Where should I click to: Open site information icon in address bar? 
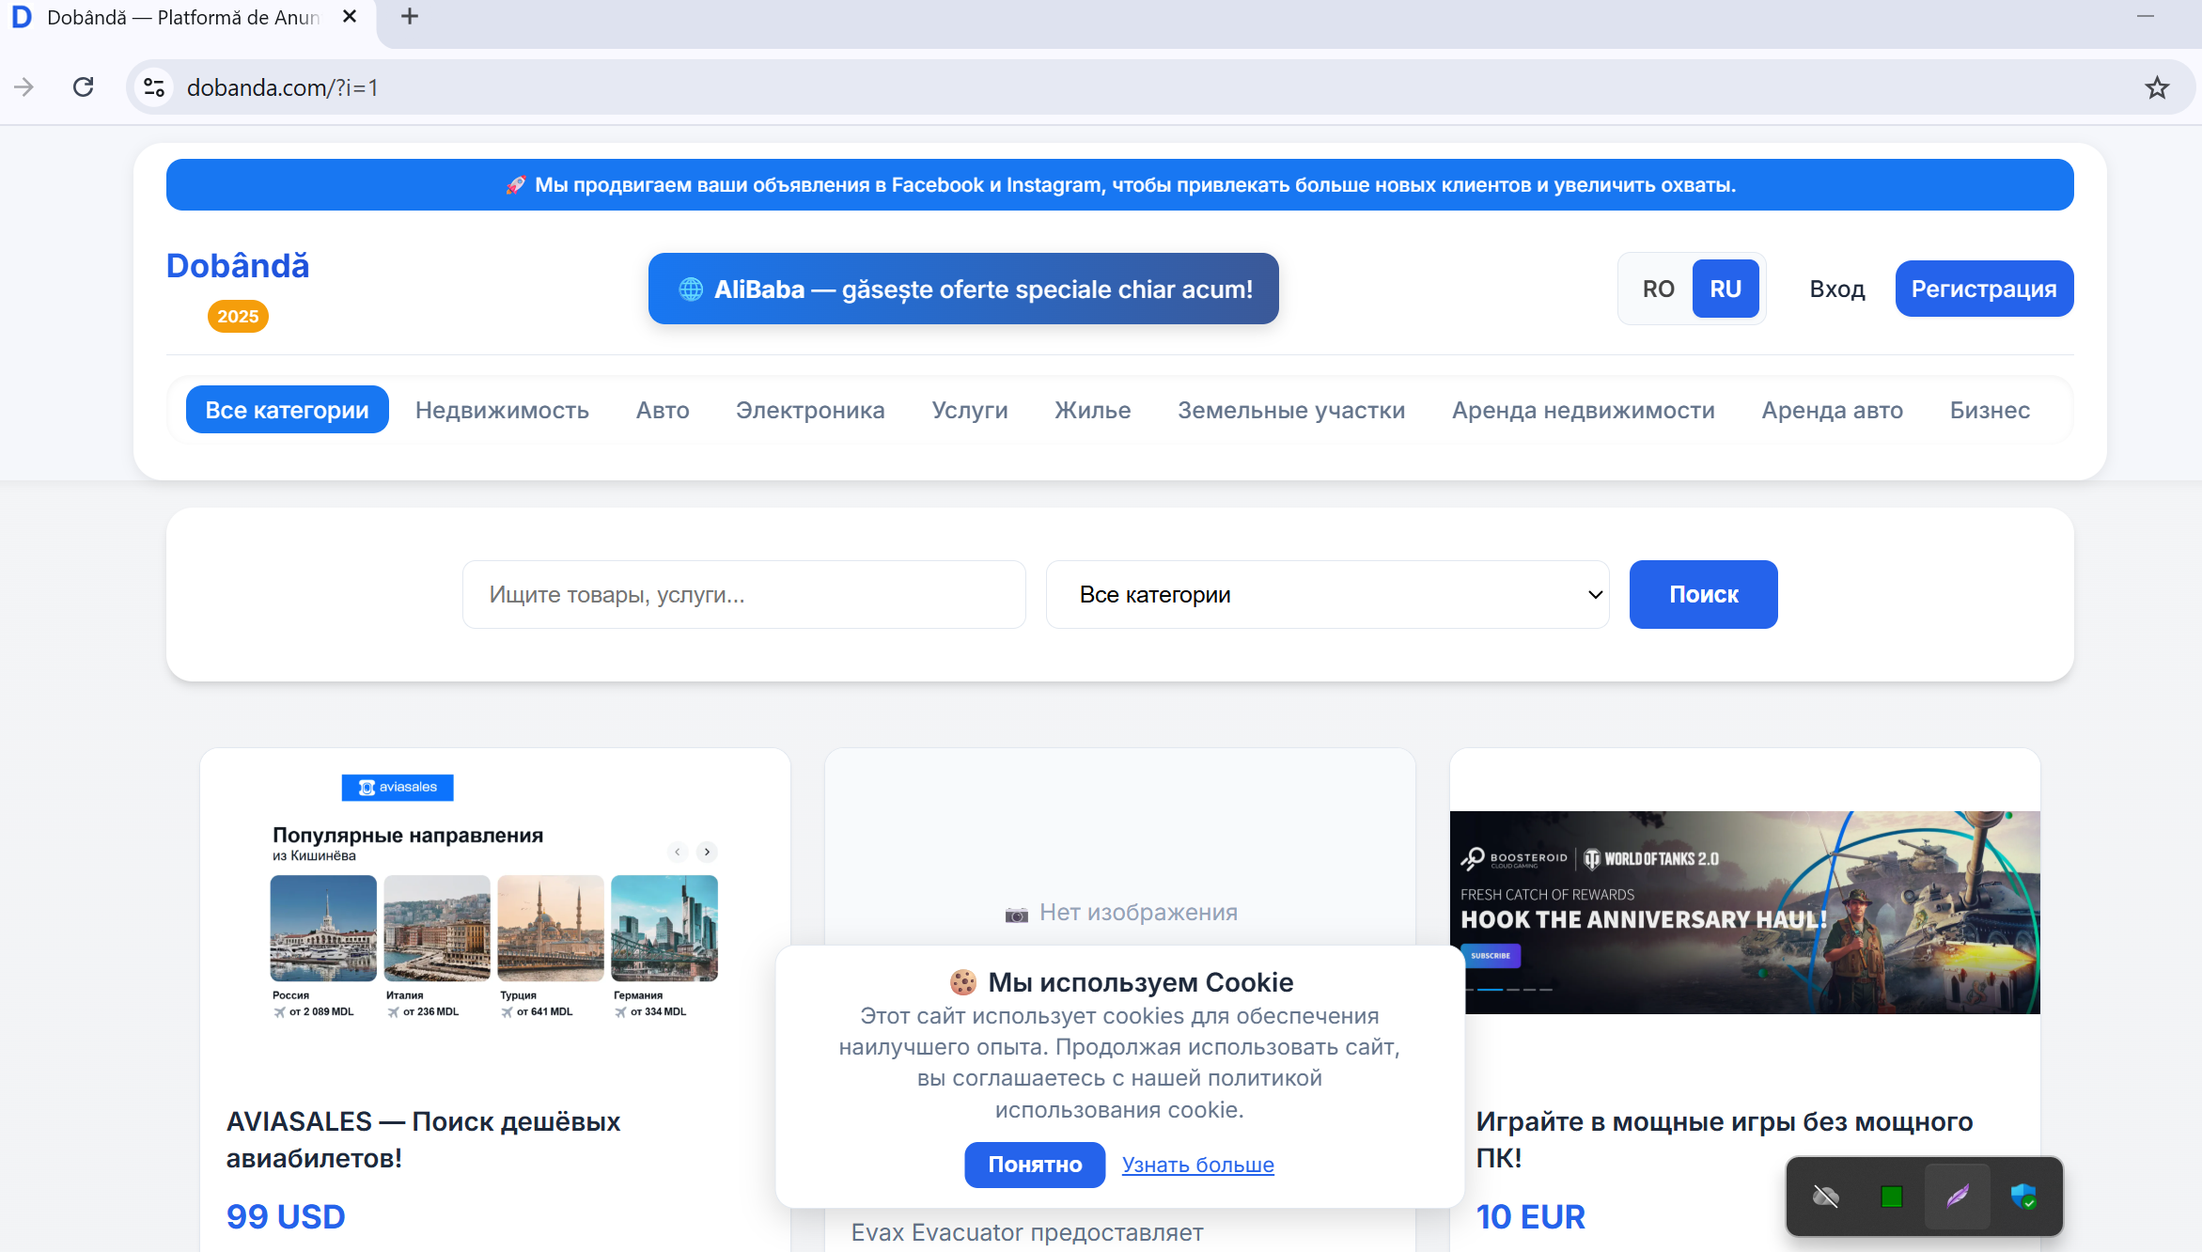point(154,87)
